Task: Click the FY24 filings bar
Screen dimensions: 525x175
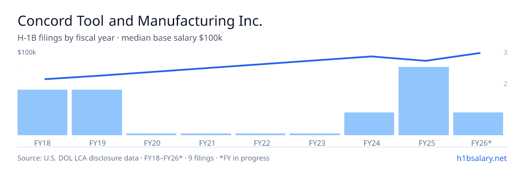Action: tap(369, 124)
